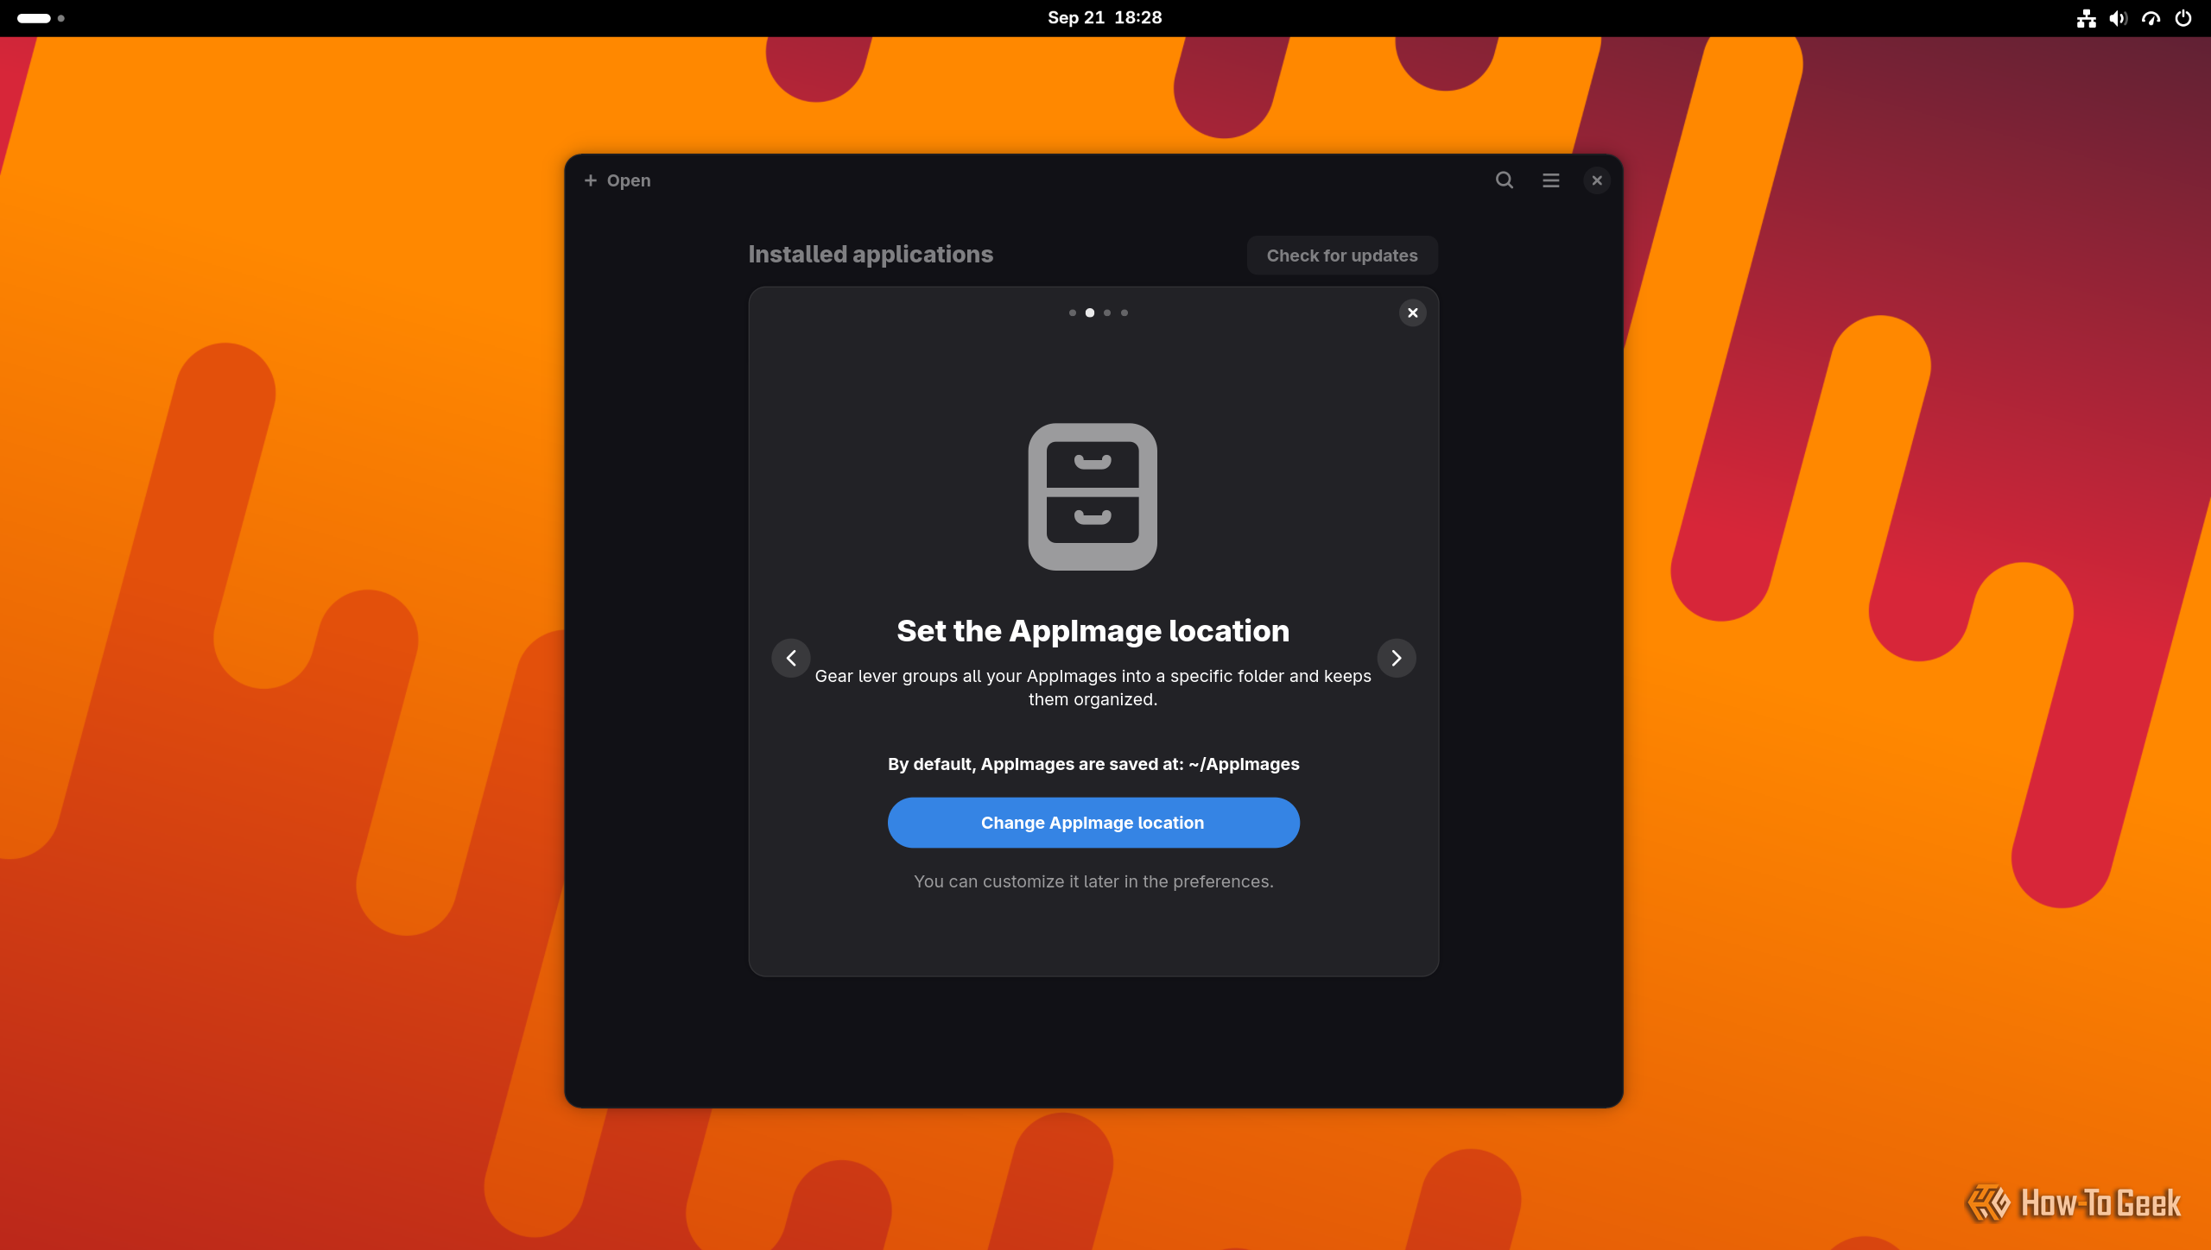Select second carousel page dot
Viewport: 2211px width, 1250px height.
pos(1090,312)
